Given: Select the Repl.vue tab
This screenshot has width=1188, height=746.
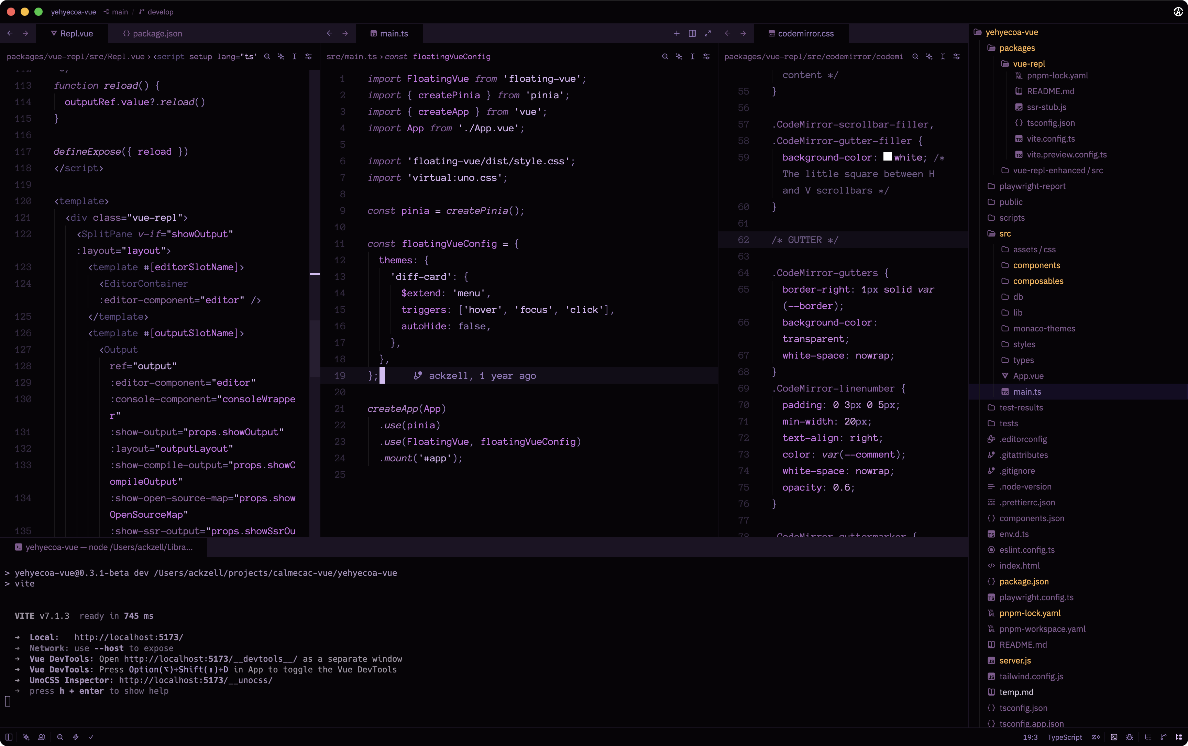Looking at the screenshot, I should coord(72,33).
